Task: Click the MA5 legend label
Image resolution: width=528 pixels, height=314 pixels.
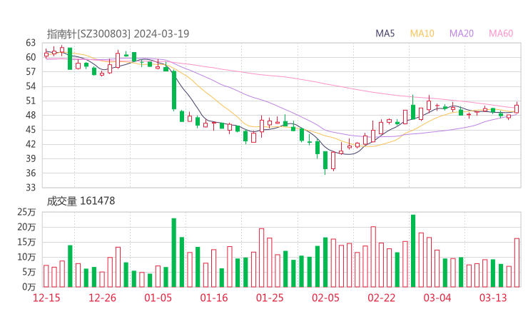Action: tap(385, 34)
